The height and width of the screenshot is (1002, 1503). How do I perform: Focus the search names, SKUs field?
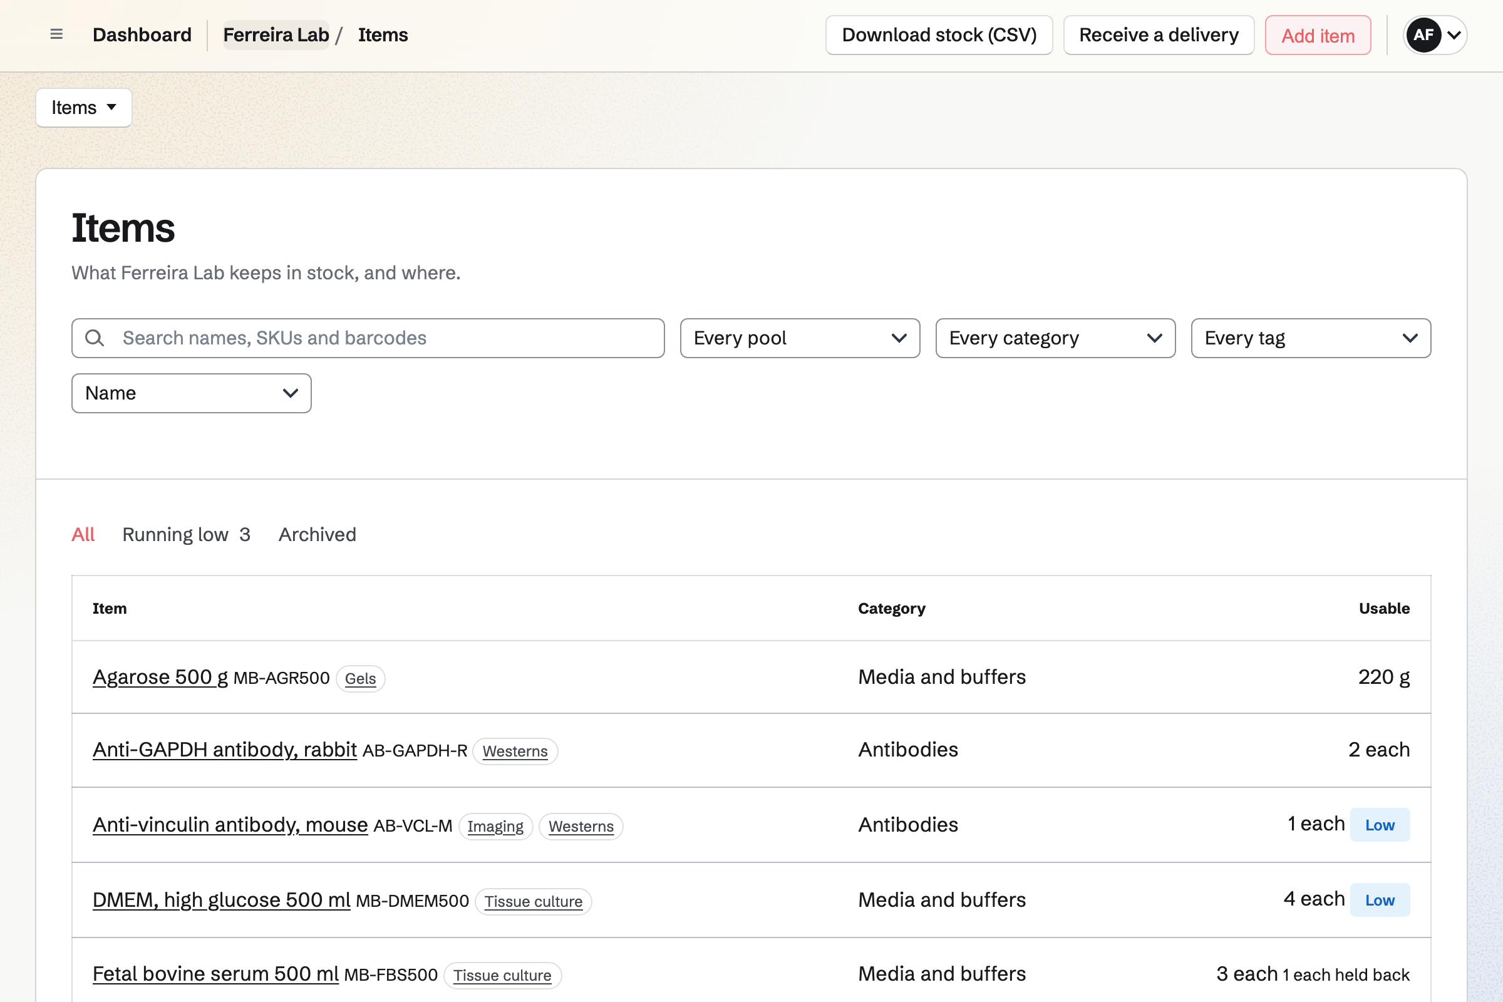(x=368, y=338)
